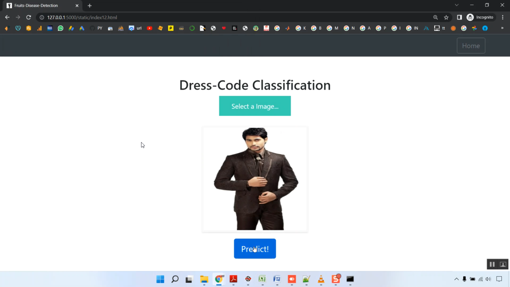Click the Dress-Code Classification heading
The width and height of the screenshot is (510, 287).
pos(255,85)
